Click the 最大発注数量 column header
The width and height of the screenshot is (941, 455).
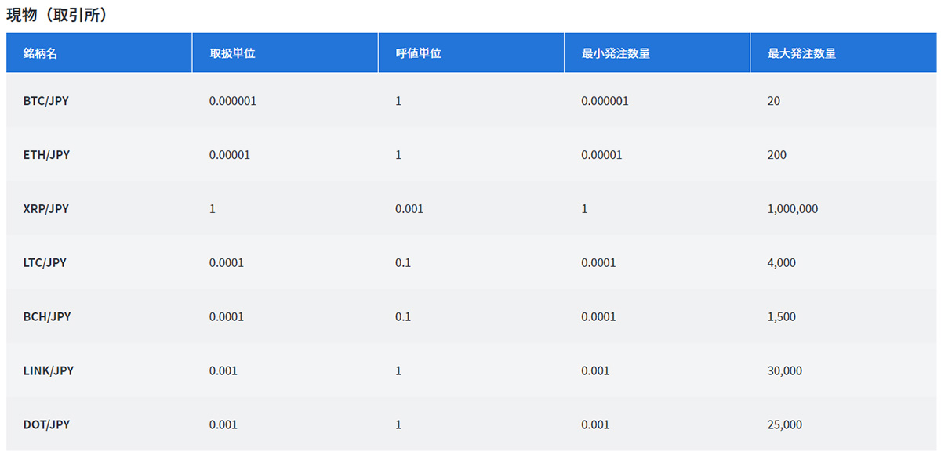[844, 52]
